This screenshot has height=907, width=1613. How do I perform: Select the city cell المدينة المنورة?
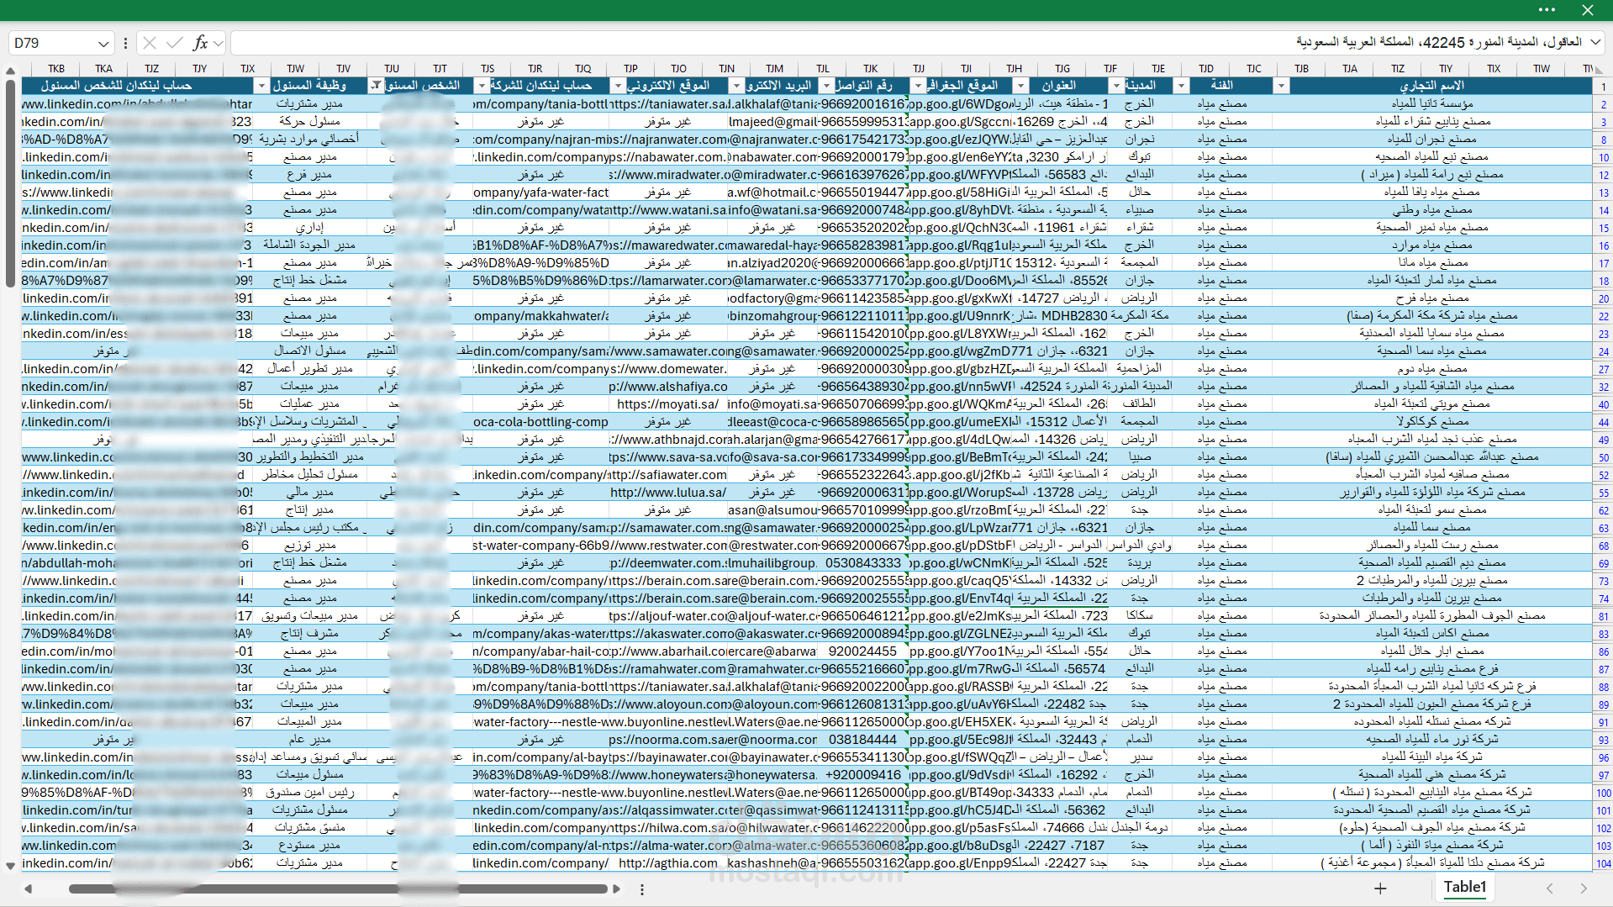(x=1140, y=387)
